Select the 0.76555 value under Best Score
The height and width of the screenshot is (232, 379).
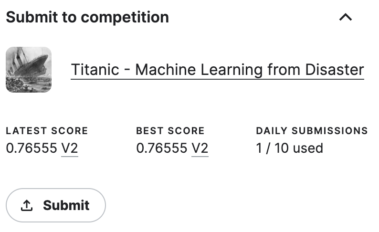pos(162,148)
